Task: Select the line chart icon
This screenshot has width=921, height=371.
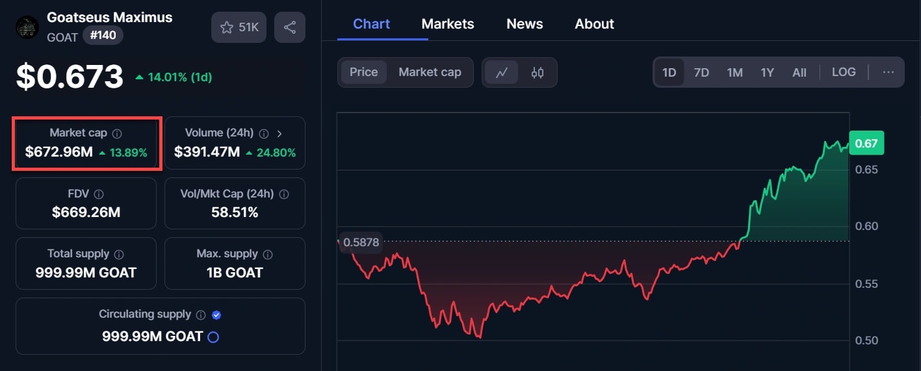Action: coord(501,72)
